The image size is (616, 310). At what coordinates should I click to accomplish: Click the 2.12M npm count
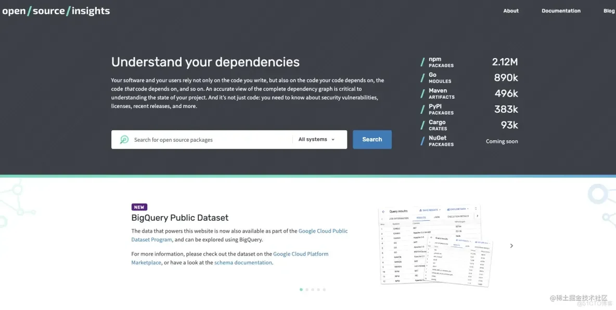[x=505, y=62]
